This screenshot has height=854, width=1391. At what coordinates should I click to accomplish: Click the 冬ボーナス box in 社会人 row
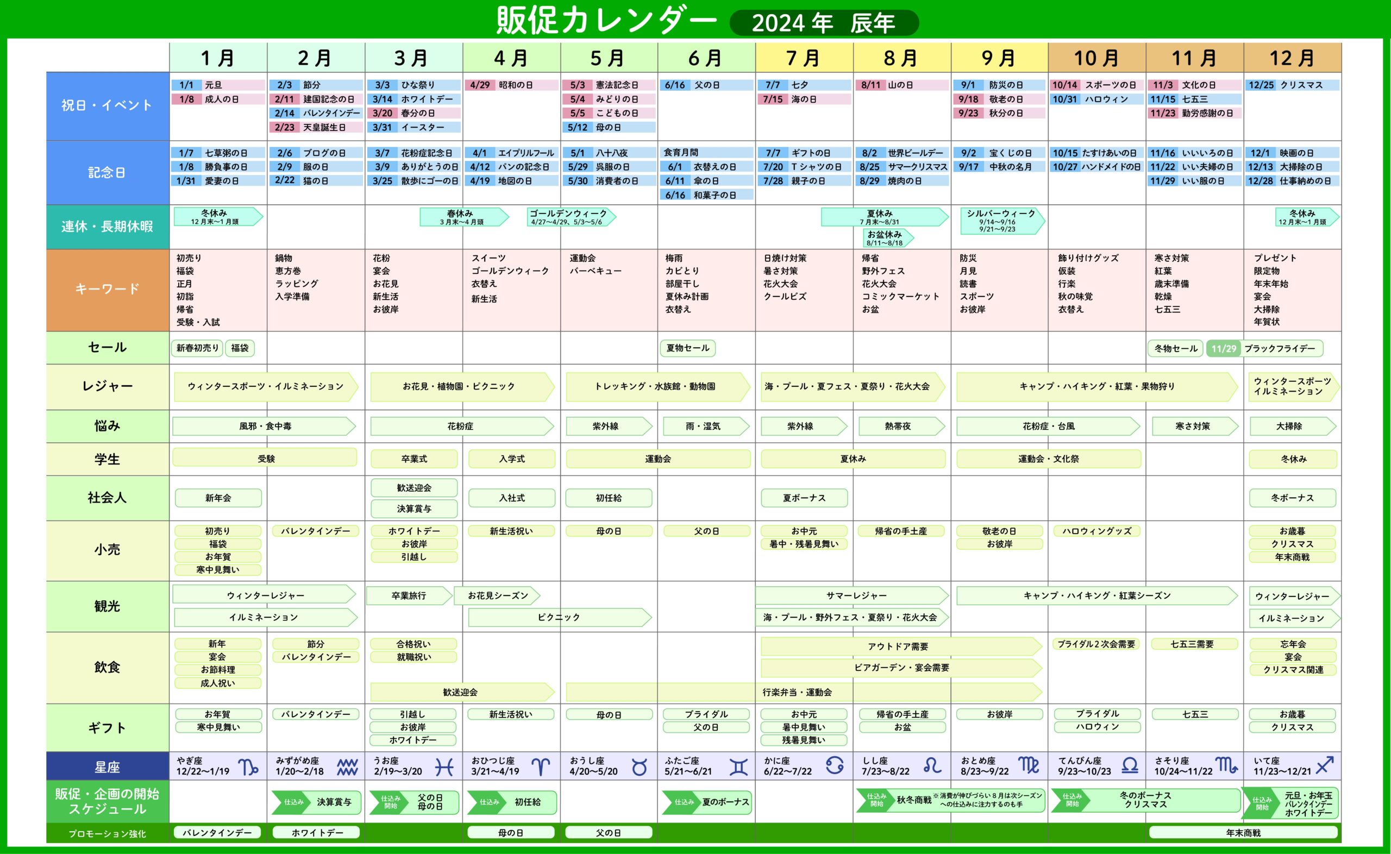[1292, 498]
